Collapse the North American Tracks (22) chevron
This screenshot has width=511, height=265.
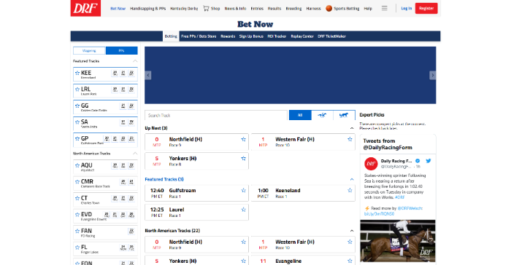(352, 231)
